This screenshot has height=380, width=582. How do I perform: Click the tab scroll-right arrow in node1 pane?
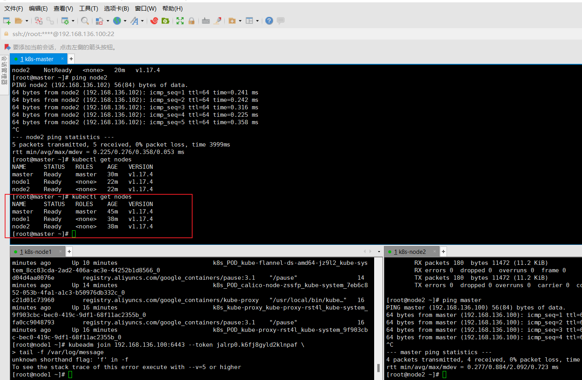click(x=370, y=252)
